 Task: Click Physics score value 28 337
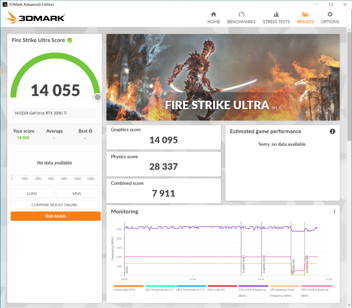coord(164,167)
